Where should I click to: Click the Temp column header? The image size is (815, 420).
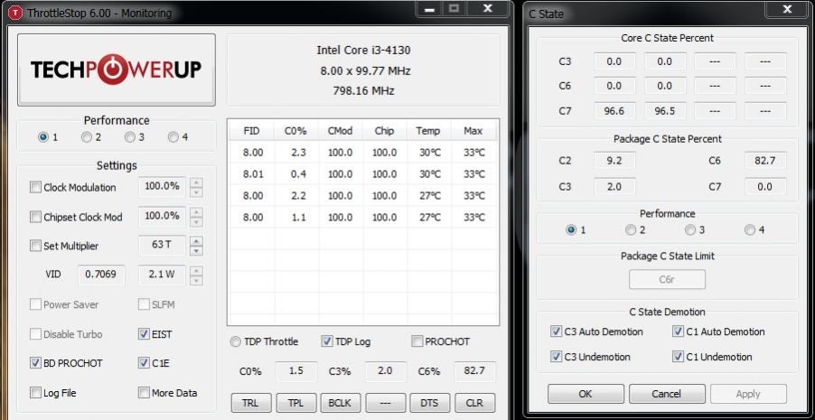click(429, 131)
